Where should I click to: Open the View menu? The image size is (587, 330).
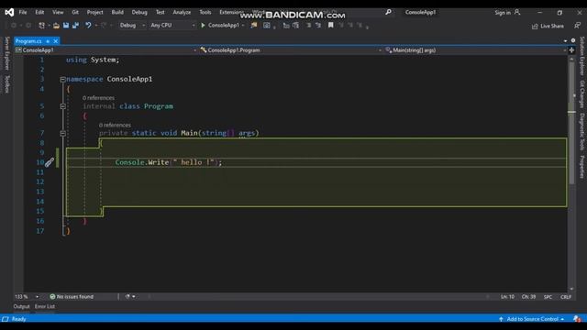click(58, 12)
